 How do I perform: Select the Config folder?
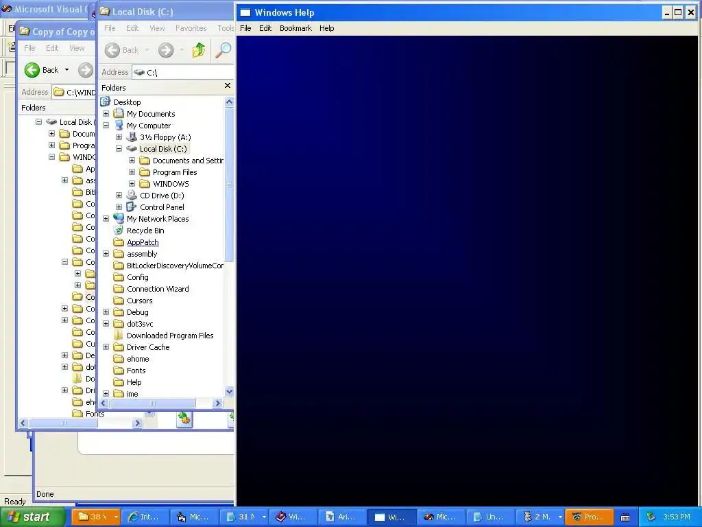[x=137, y=277]
